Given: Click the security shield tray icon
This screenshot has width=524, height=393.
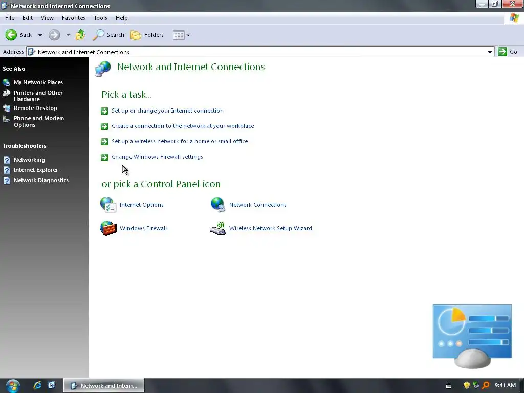Looking at the screenshot, I should [467, 386].
